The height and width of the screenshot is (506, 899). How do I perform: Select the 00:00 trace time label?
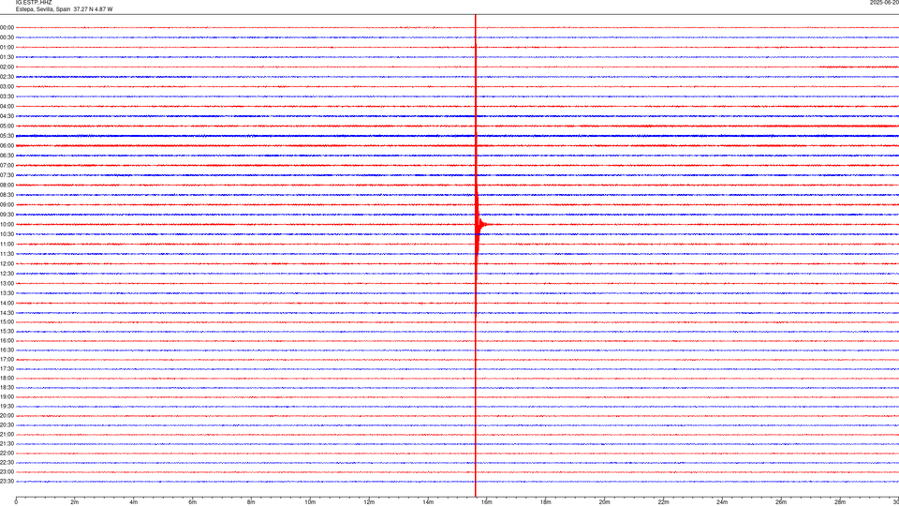tap(7, 27)
